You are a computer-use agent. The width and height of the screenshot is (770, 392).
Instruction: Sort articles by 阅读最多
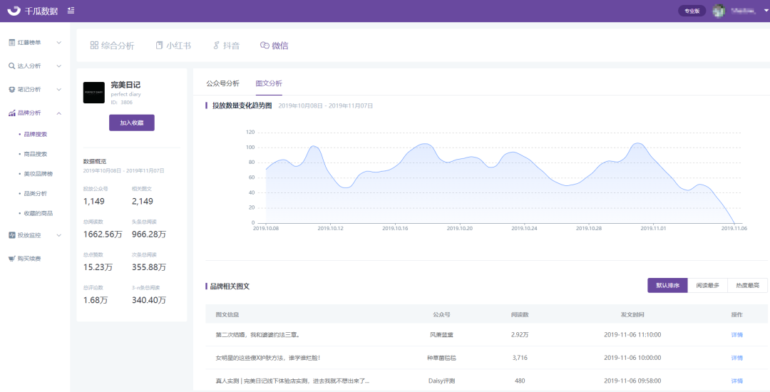(708, 286)
